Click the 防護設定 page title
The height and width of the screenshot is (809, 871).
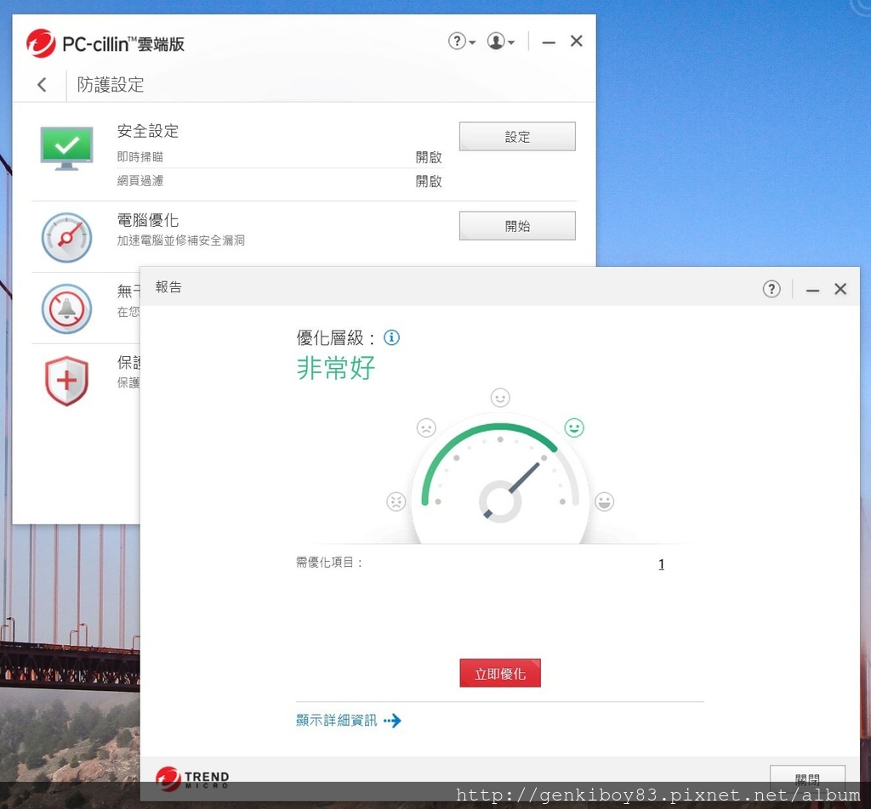(111, 84)
